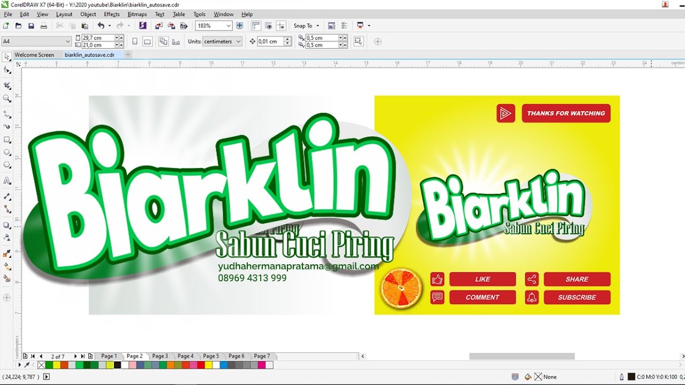Select the Artistic Media tool

7,127
